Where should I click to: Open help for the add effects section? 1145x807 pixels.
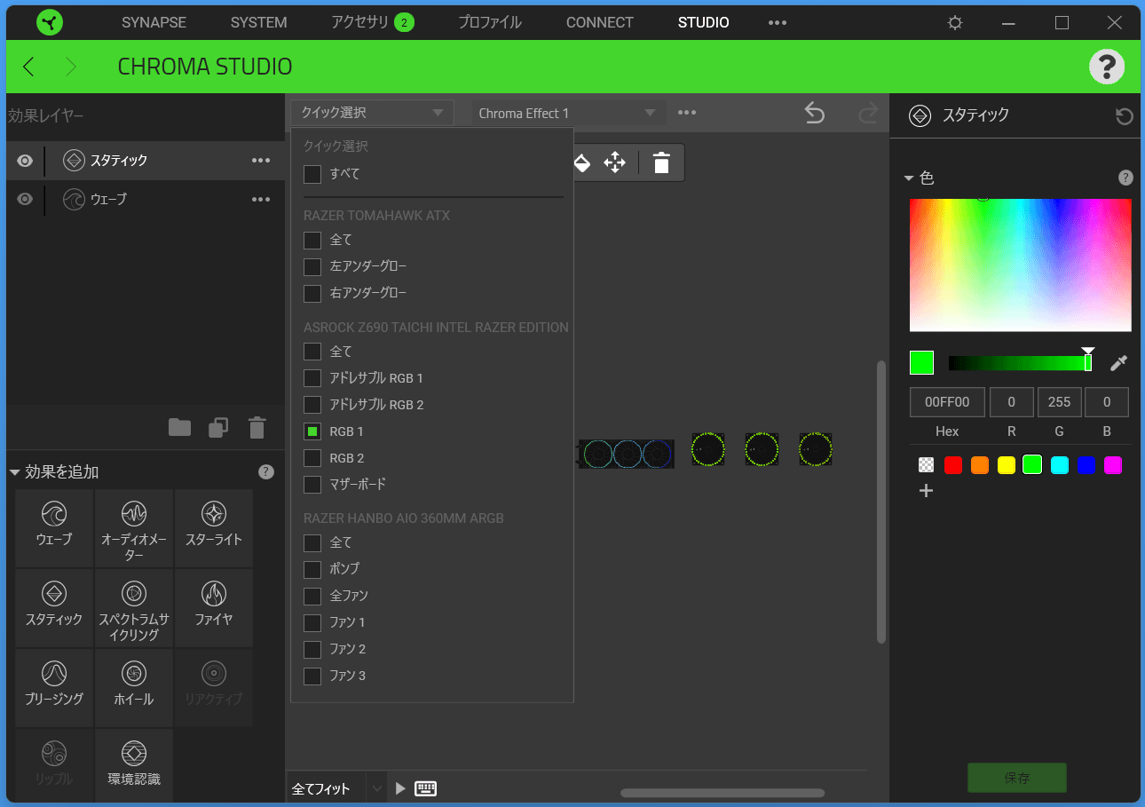coord(265,471)
